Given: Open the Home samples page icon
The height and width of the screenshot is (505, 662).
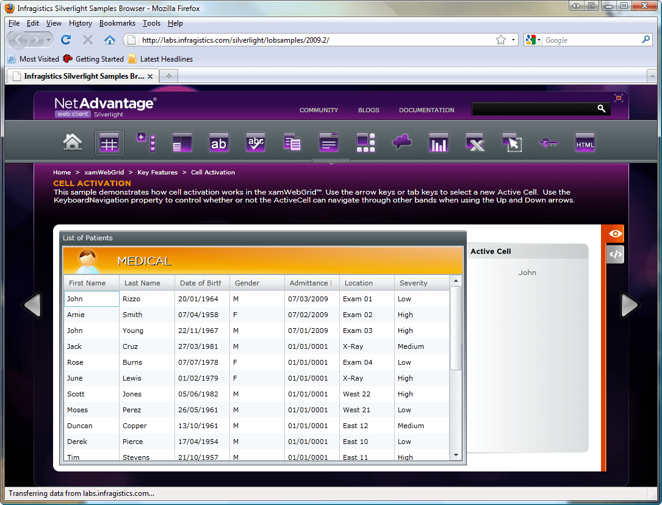Looking at the screenshot, I should tap(72, 141).
